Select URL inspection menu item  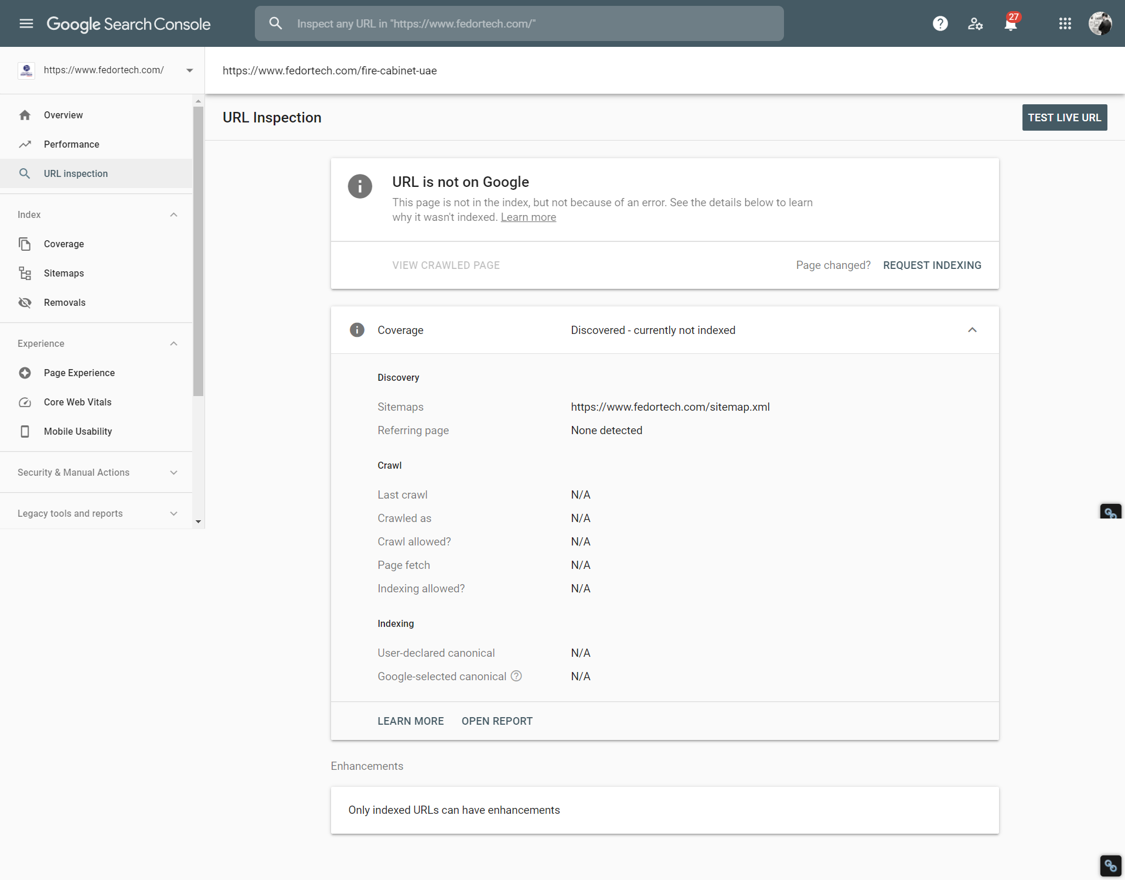click(x=96, y=173)
